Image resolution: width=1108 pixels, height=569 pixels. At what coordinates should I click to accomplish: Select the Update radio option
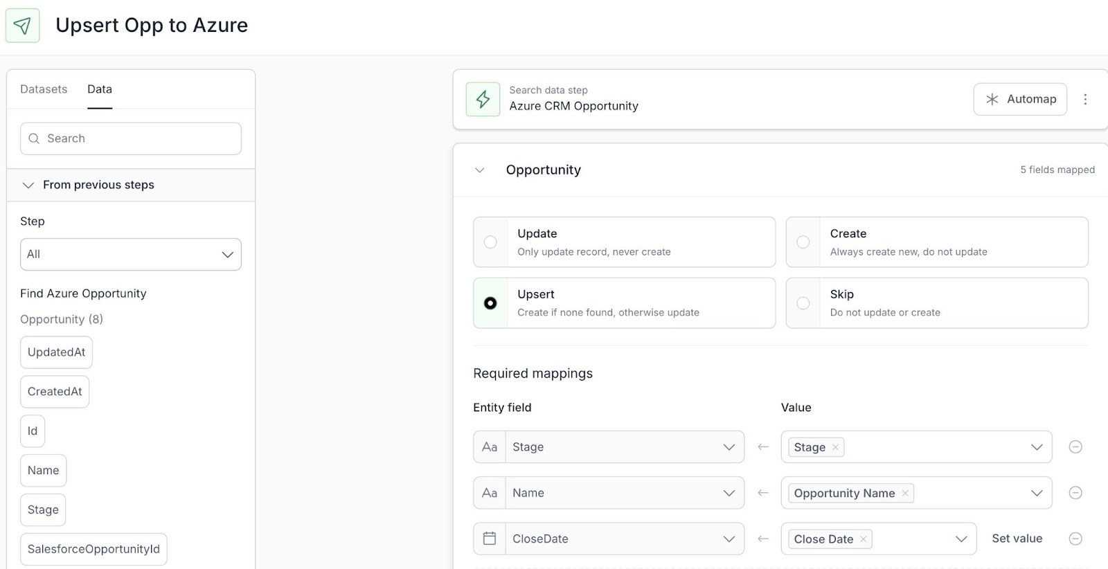coord(490,242)
